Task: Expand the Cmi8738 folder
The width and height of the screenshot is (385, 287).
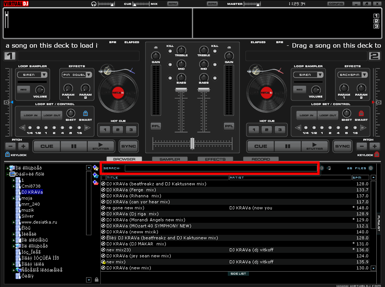Action: [14, 186]
